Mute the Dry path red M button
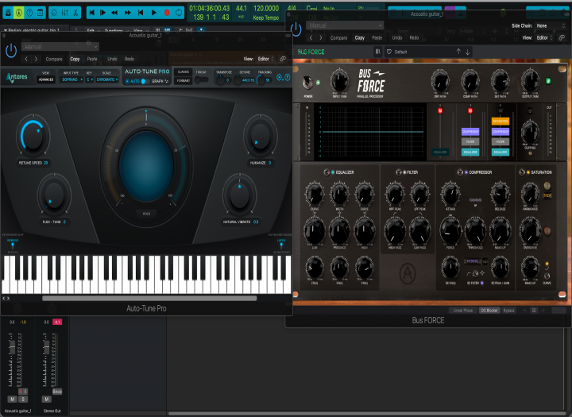Image resolution: width=572 pixels, height=417 pixels. coord(440,110)
